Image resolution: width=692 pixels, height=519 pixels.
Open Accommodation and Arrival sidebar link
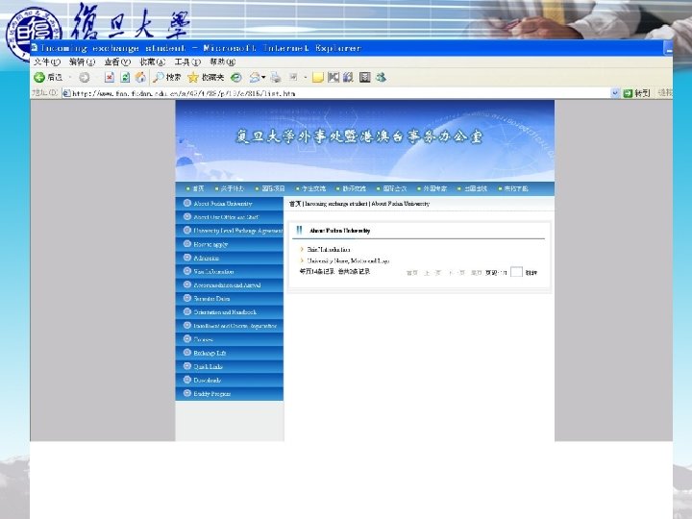(227, 285)
